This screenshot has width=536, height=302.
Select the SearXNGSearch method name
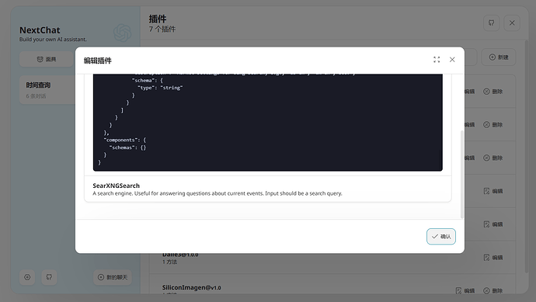(117, 186)
